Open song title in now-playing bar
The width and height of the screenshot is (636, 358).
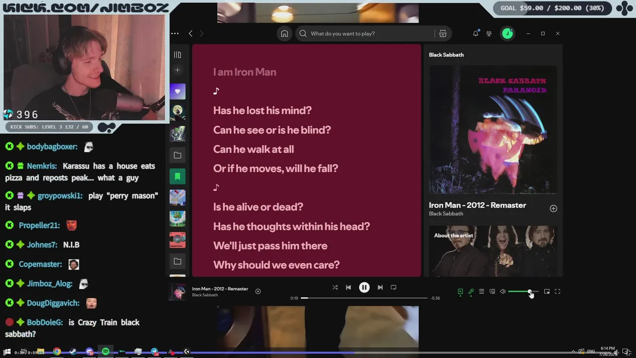[x=220, y=289]
